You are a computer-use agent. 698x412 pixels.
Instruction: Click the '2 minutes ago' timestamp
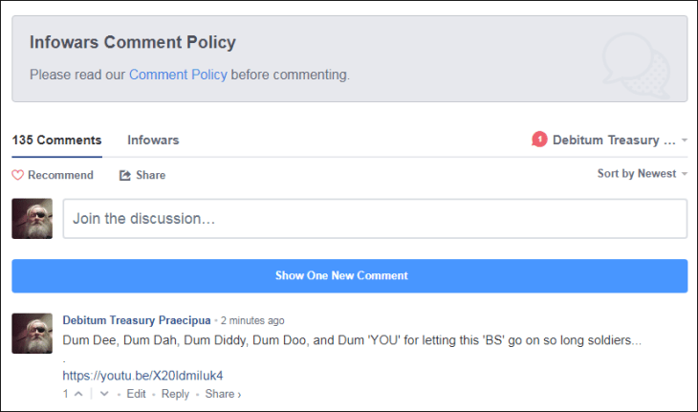(251, 320)
